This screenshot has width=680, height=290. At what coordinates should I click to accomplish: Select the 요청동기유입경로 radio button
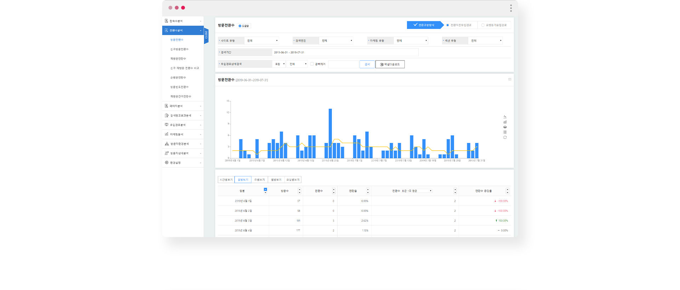tap(483, 25)
